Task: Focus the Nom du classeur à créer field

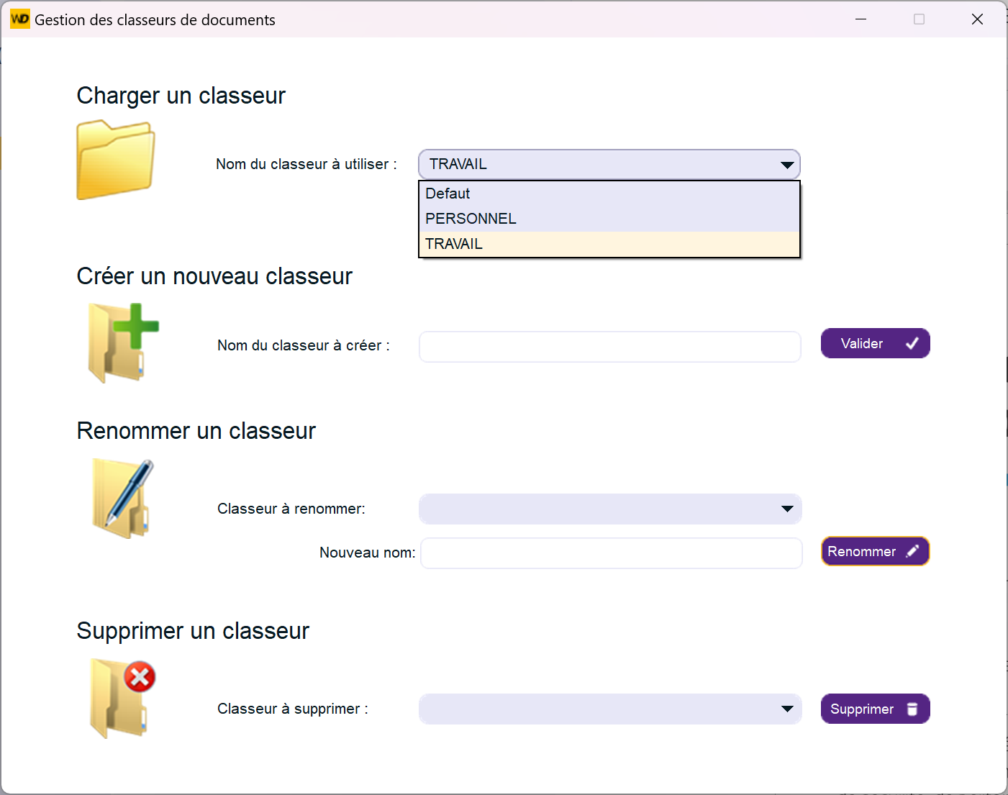Action: (x=609, y=347)
